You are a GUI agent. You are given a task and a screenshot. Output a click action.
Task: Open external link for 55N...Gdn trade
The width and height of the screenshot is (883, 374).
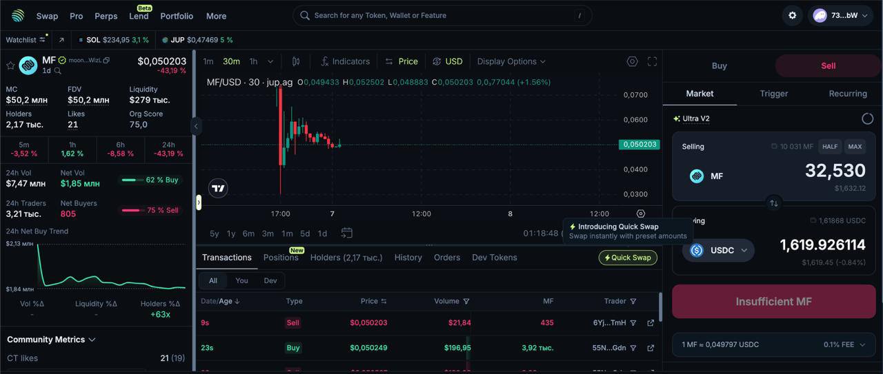point(651,348)
